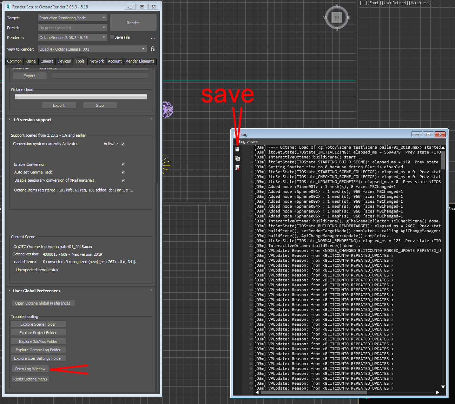Open the [+] viewport general menu
The height and width of the screenshot is (404, 455).
363,3
